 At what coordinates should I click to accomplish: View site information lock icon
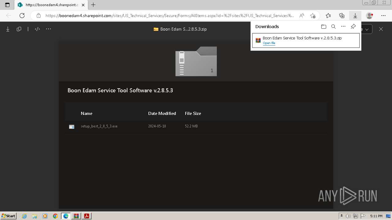pyautogui.click(x=38, y=16)
